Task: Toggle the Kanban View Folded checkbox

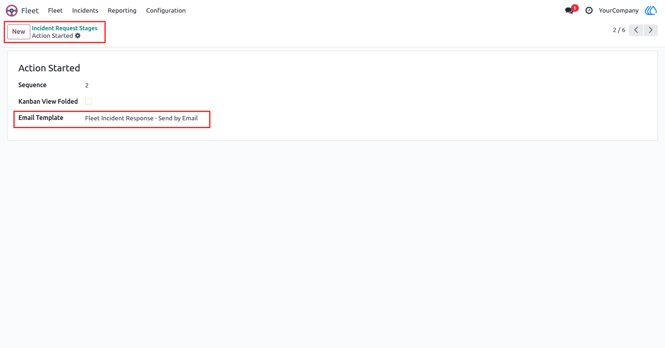Action: tap(88, 102)
